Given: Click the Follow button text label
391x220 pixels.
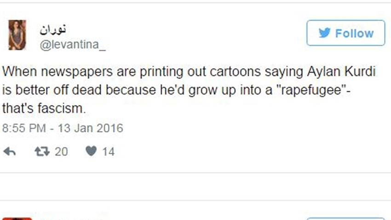Looking at the screenshot, I should point(354,34).
